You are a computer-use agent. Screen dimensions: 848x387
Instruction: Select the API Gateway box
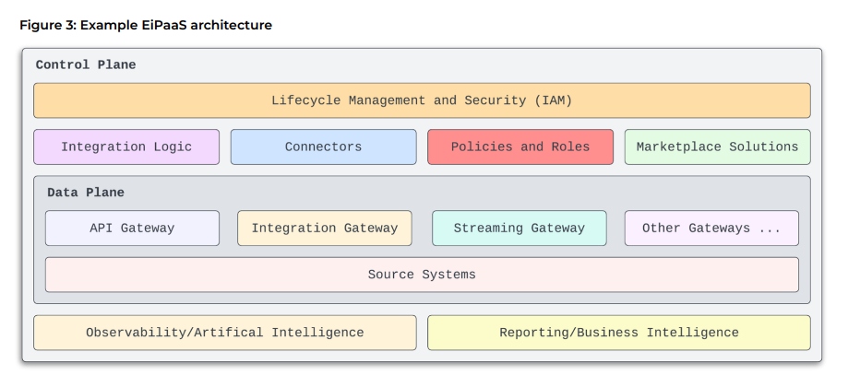(132, 228)
